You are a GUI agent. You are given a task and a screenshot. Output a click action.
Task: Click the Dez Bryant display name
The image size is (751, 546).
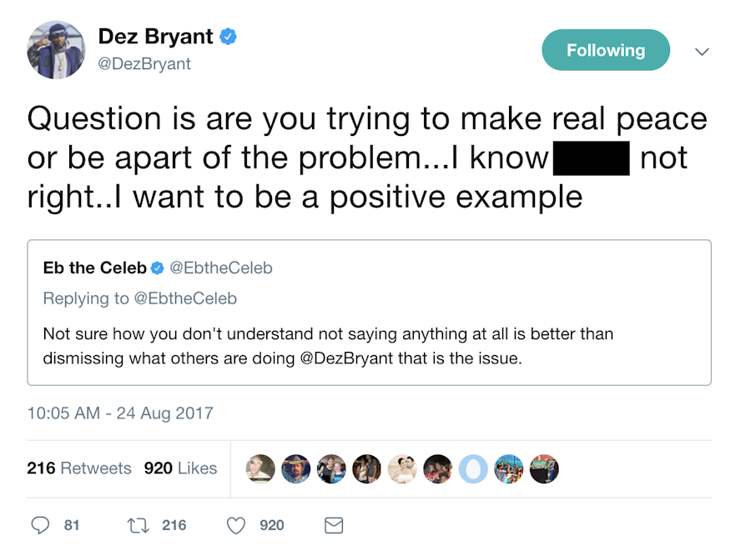(156, 37)
